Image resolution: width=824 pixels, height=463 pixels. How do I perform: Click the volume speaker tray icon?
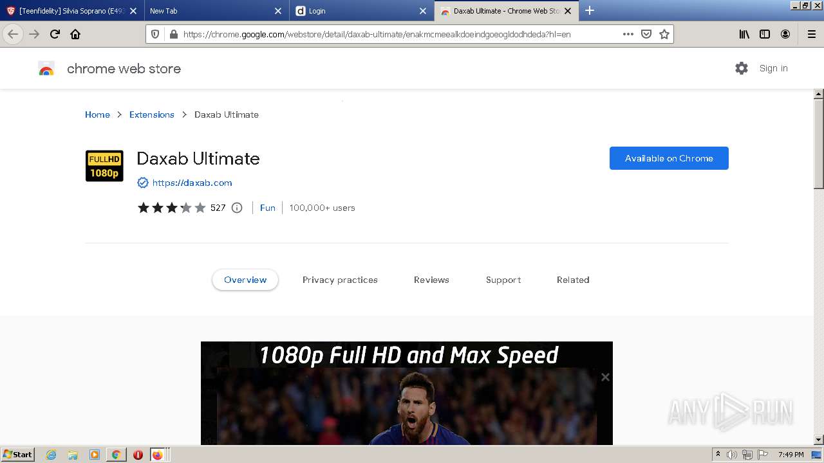(732, 455)
